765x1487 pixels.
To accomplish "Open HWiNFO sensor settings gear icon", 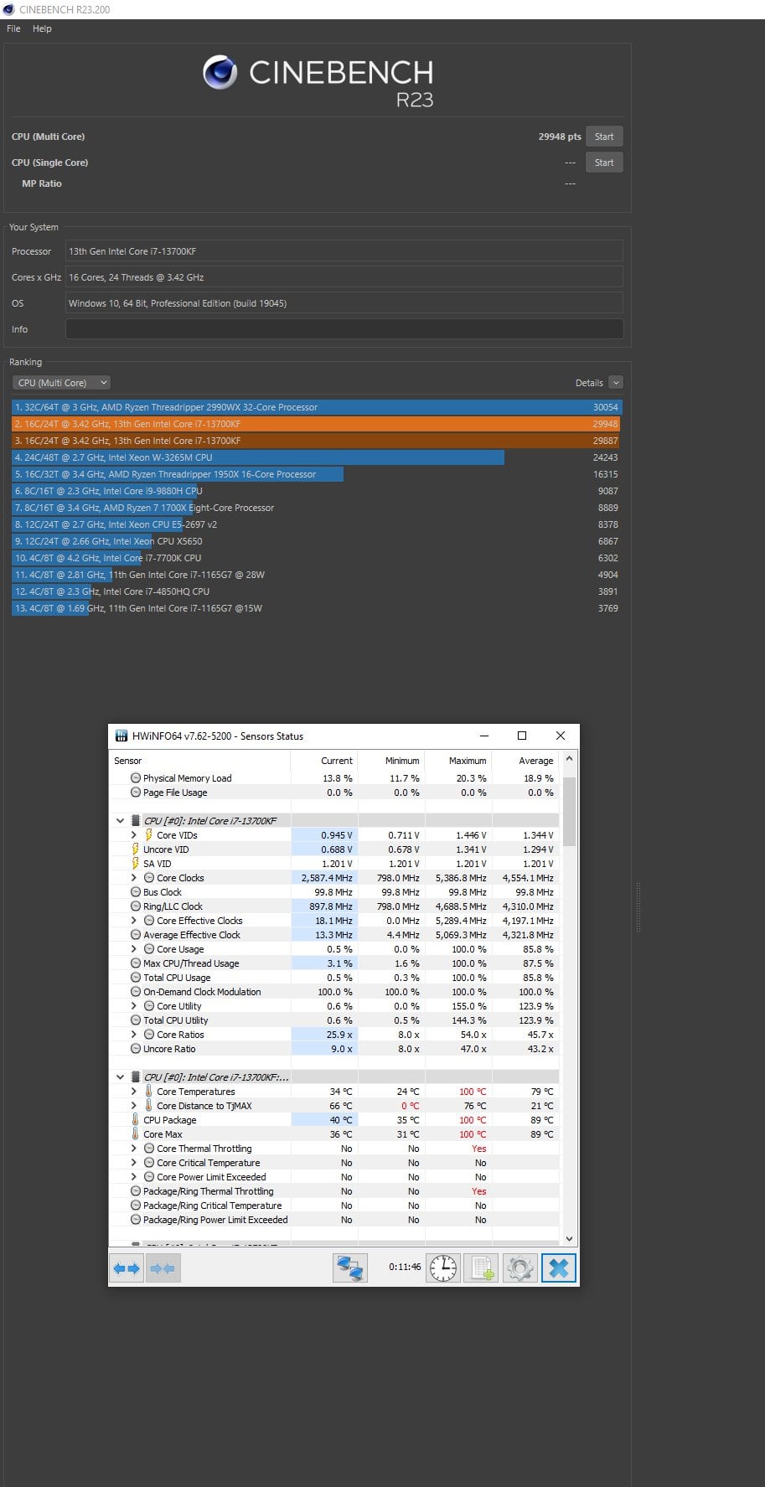I will pos(519,1268).
